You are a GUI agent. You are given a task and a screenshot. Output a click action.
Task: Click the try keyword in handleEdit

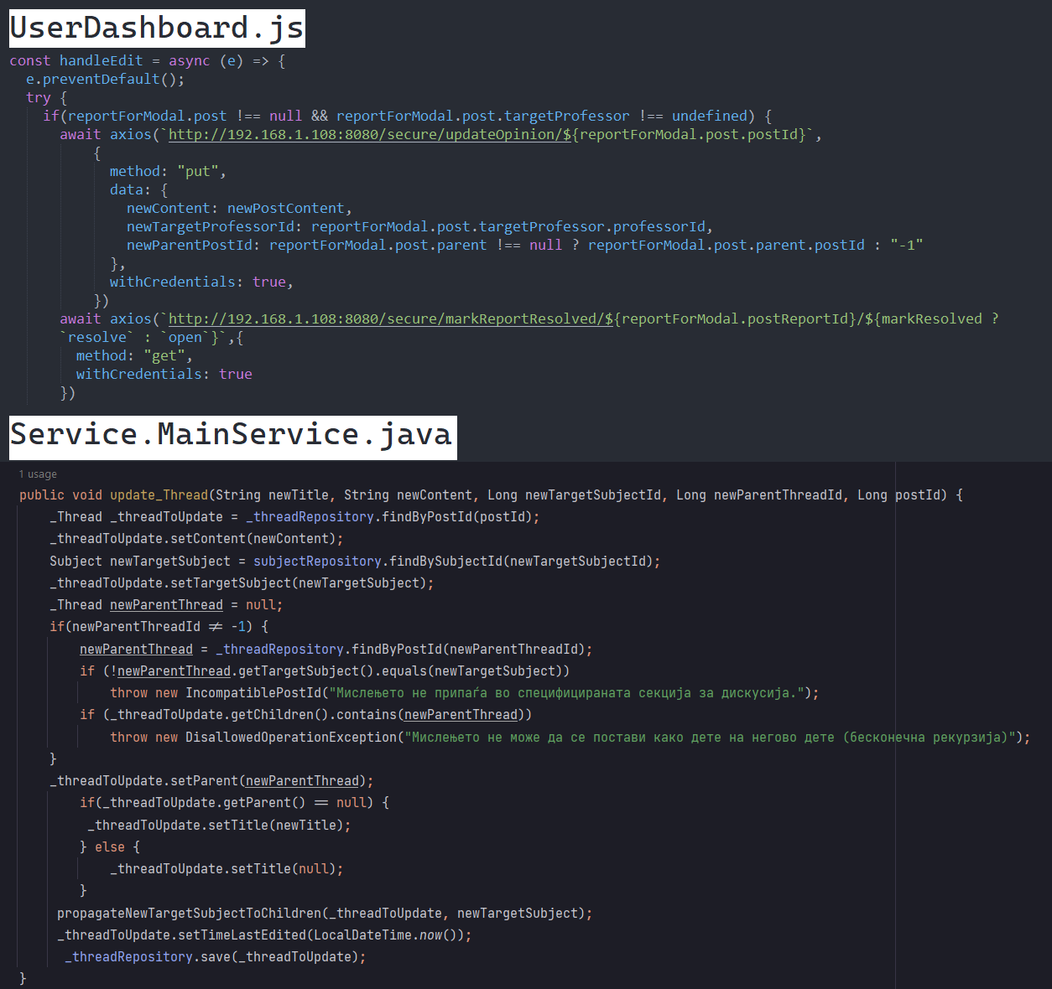point(38,98)
